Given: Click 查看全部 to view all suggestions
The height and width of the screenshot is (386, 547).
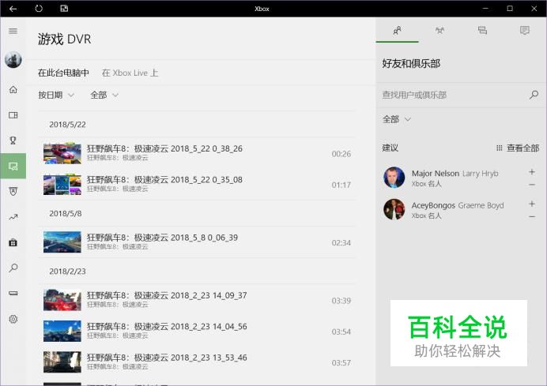Looking at the screenshot, I should [x=518, y=148].
